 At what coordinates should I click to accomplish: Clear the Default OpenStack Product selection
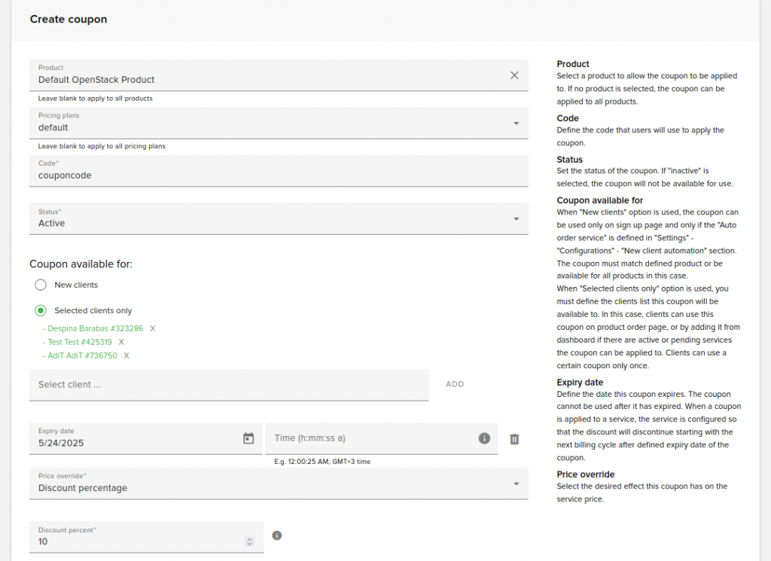(x=513, y=75)
